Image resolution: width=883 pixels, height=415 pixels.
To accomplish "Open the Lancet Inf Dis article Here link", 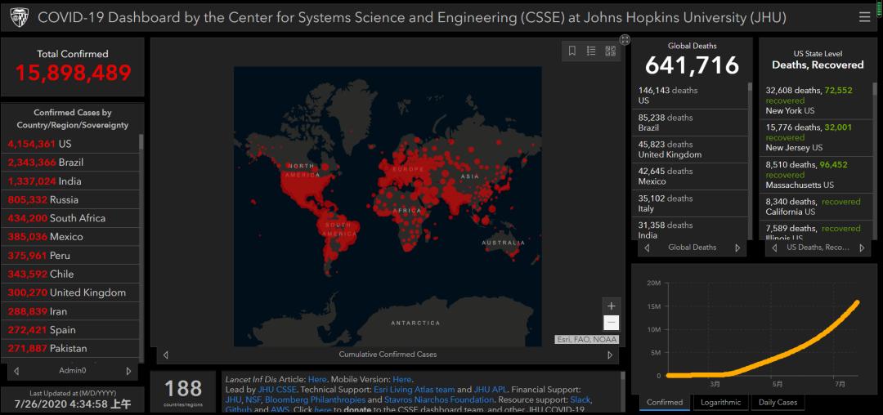I will tap(317, 380).
